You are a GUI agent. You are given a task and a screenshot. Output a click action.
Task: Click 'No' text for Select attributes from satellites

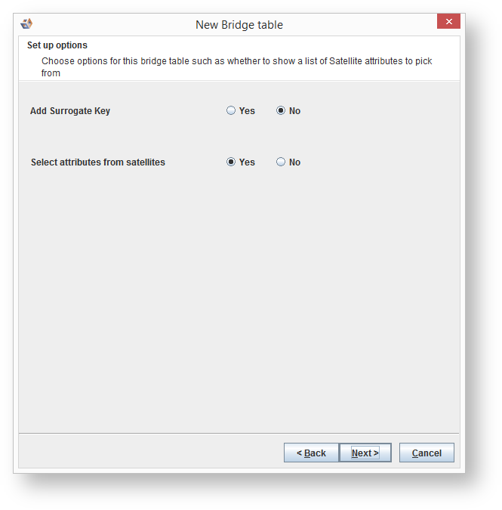tap(294, 162)
